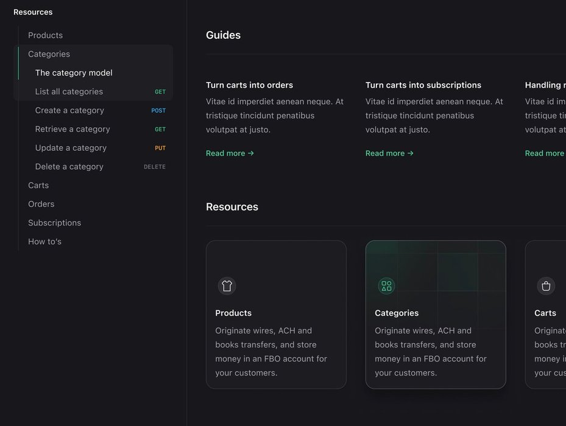Viewport: 566px width, 426px height.
Task: Open the Products resource card title
Action: (233, 313)
